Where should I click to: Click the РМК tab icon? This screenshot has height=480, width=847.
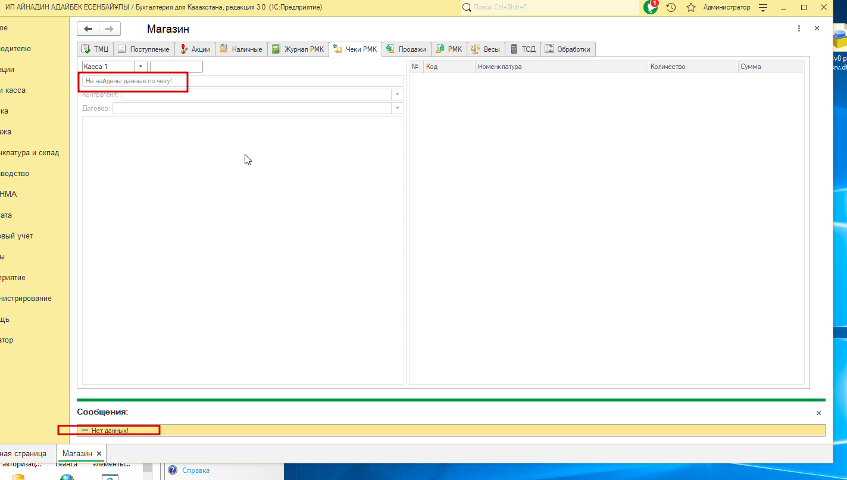coord(440,49)
